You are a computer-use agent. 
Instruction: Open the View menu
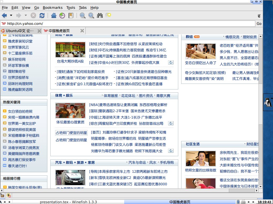pos(26,8)
